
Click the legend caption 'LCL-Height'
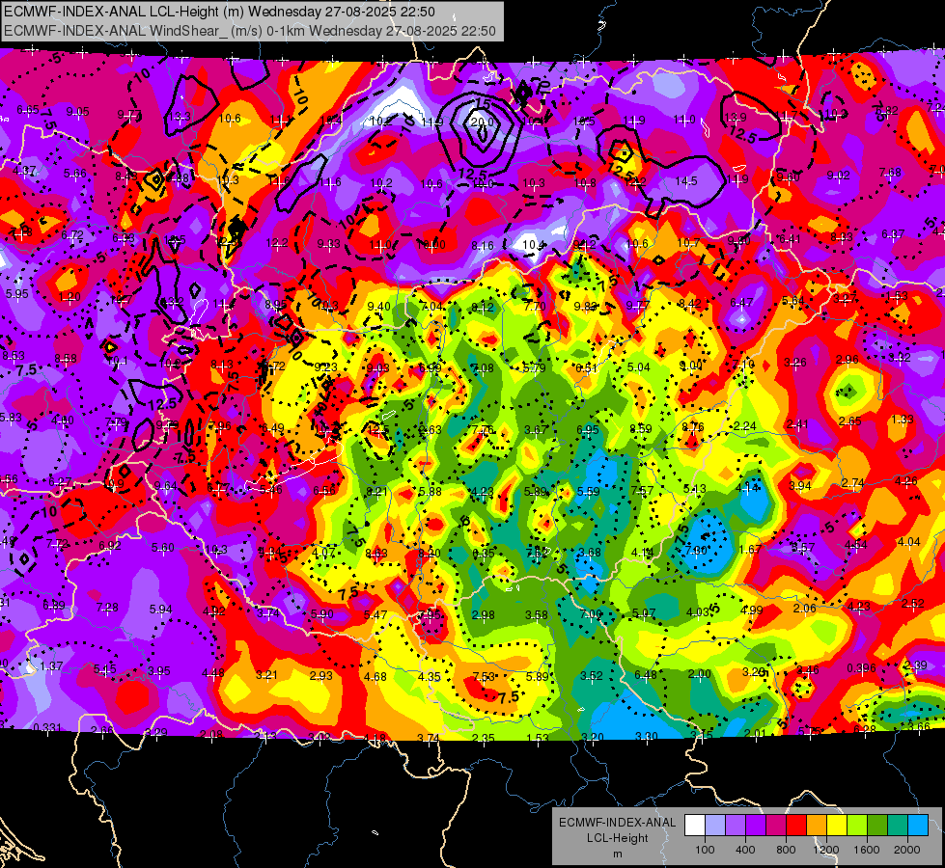[x=617, y=838]
